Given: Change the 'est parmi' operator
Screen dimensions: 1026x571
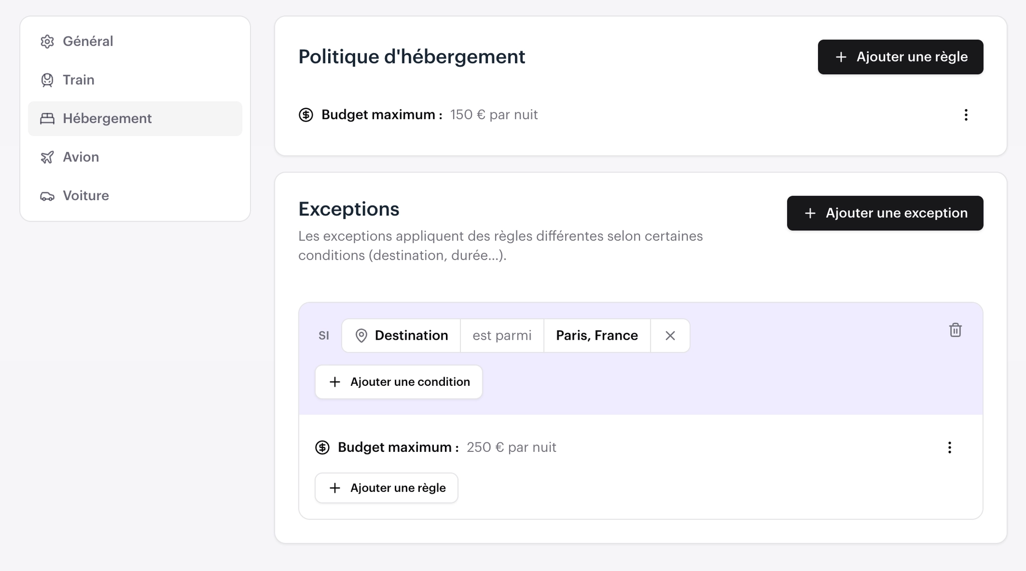Looking at the screenshot, I should pyautogui.click(x=502, y=336).
